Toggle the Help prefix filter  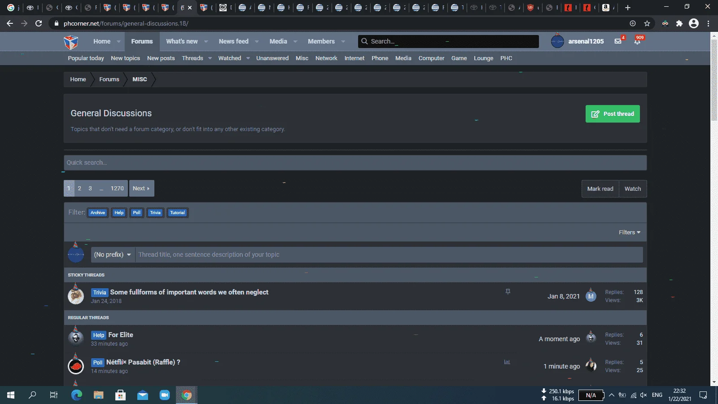pos(119,213)
